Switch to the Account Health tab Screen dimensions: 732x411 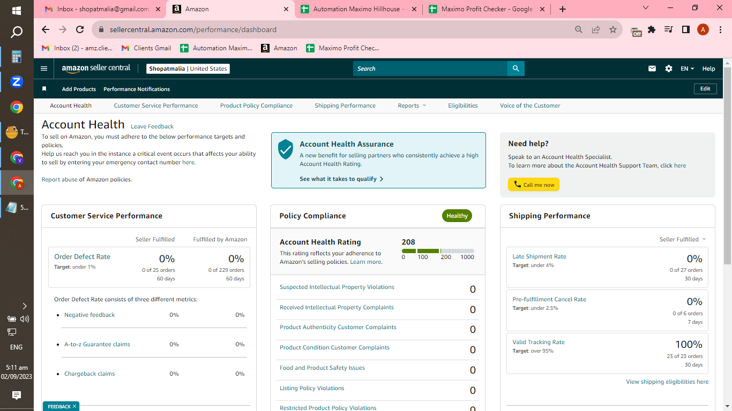pos(71,105)
